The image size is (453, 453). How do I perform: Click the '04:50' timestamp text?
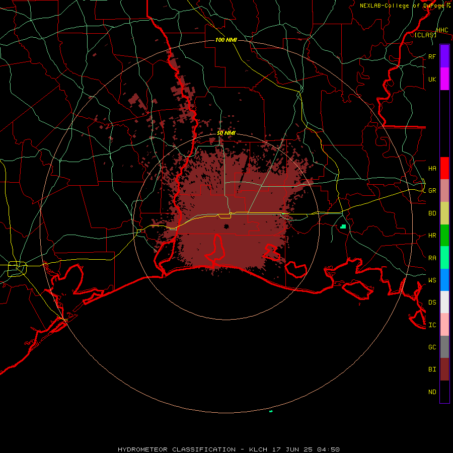click(x=328, y=449)
